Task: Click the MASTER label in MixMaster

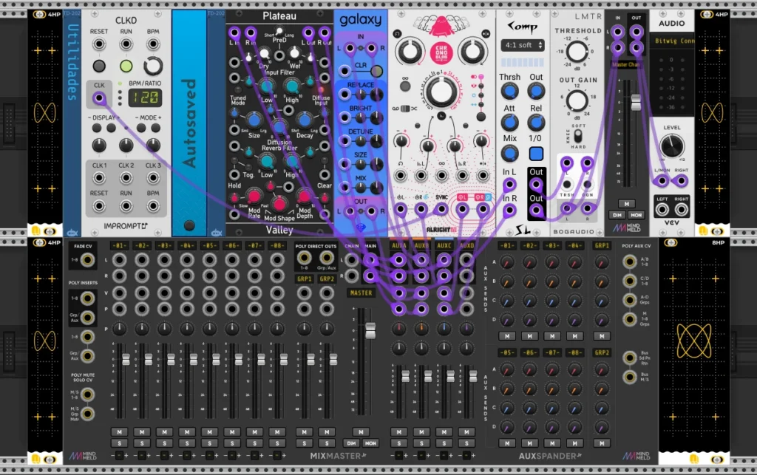Action: 361,293
